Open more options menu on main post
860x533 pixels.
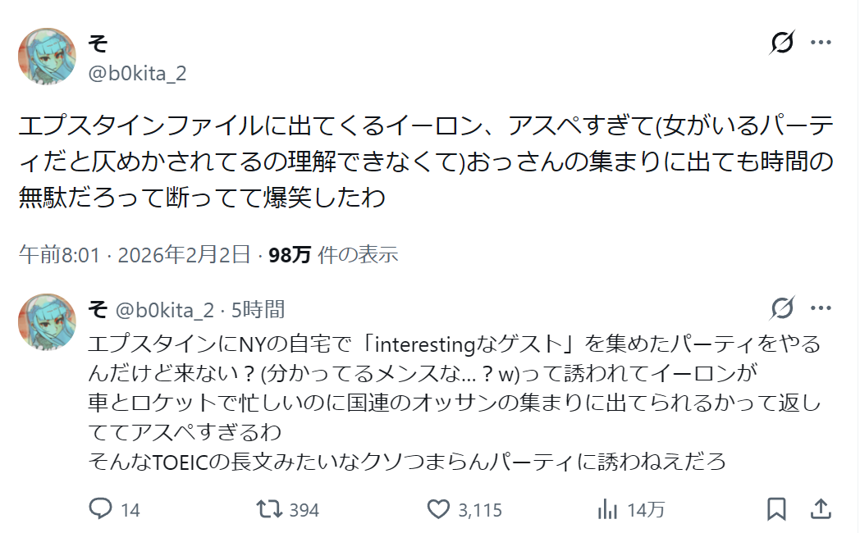pos(821,43)
